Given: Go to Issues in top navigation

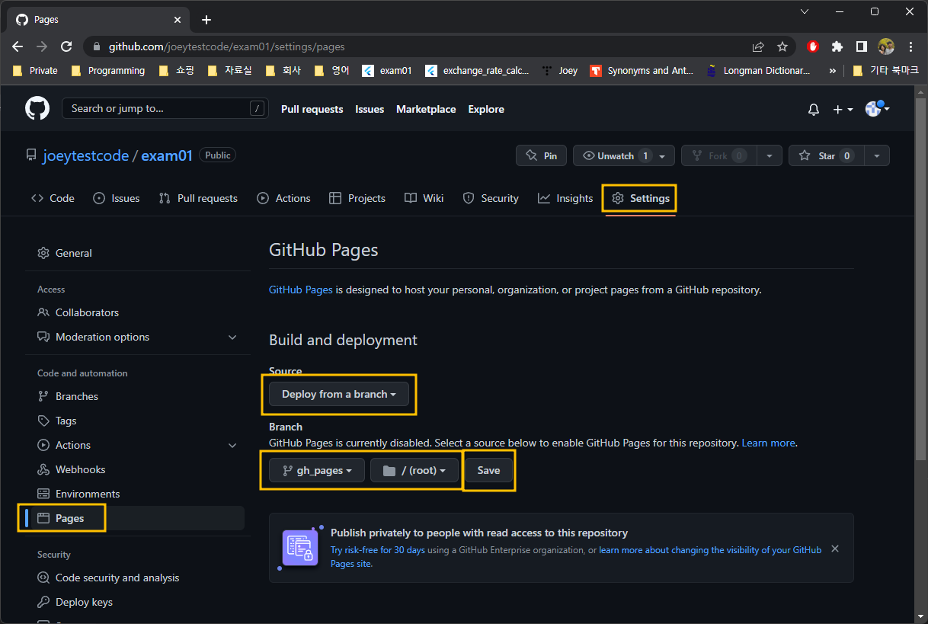Looking at the screenshot, I should [370, 109].
